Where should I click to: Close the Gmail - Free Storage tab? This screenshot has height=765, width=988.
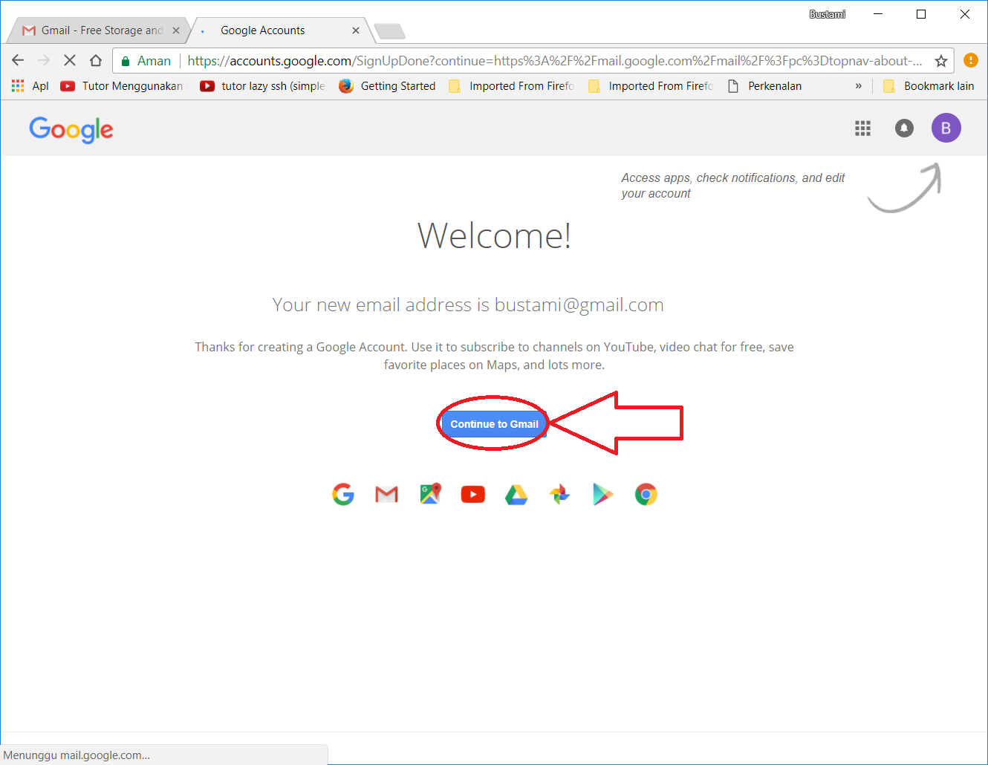[x=176, y=30]
